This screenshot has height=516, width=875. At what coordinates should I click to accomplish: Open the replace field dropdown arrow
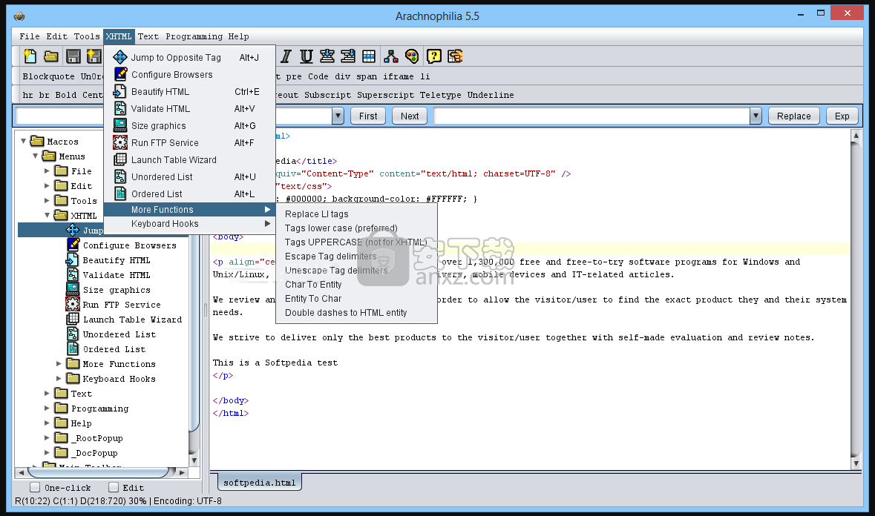pyautogui.click(x=756, y=116)
